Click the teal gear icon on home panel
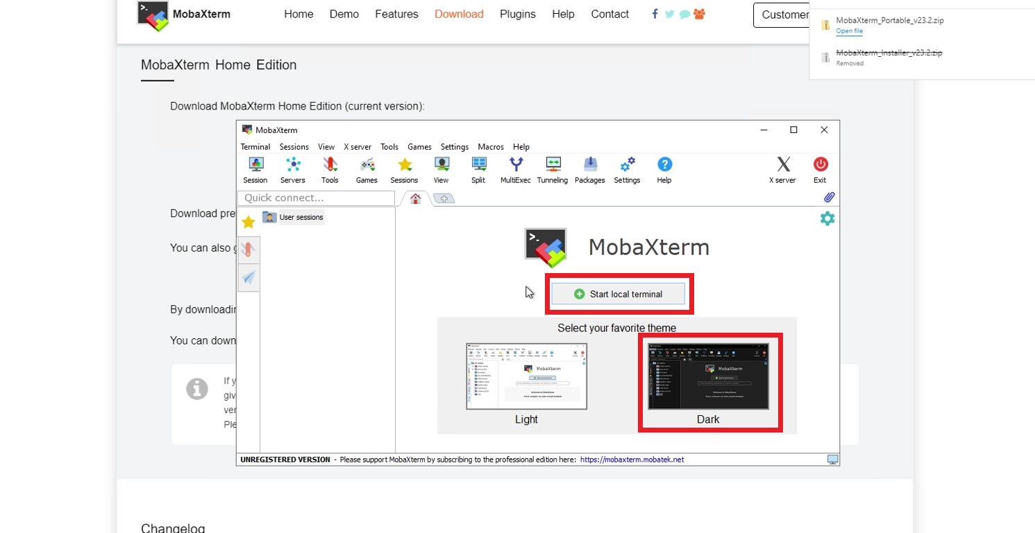 827,218
